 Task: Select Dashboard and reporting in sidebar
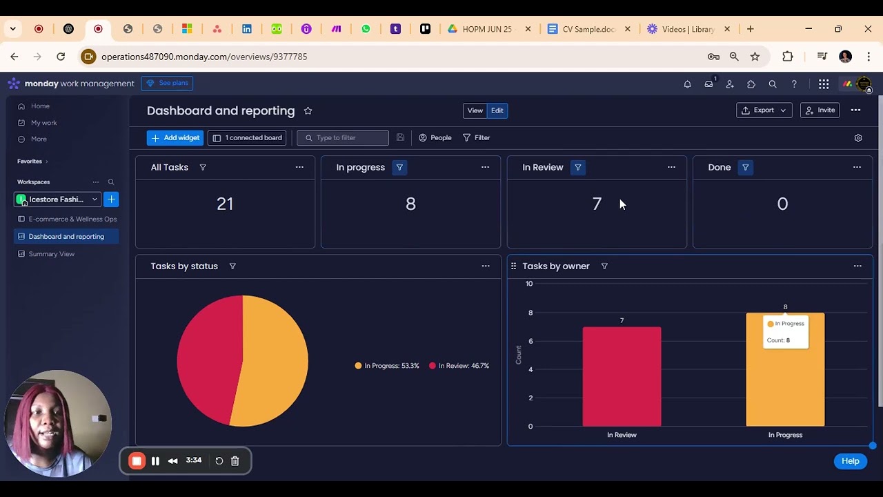click(x=67, y=237)
